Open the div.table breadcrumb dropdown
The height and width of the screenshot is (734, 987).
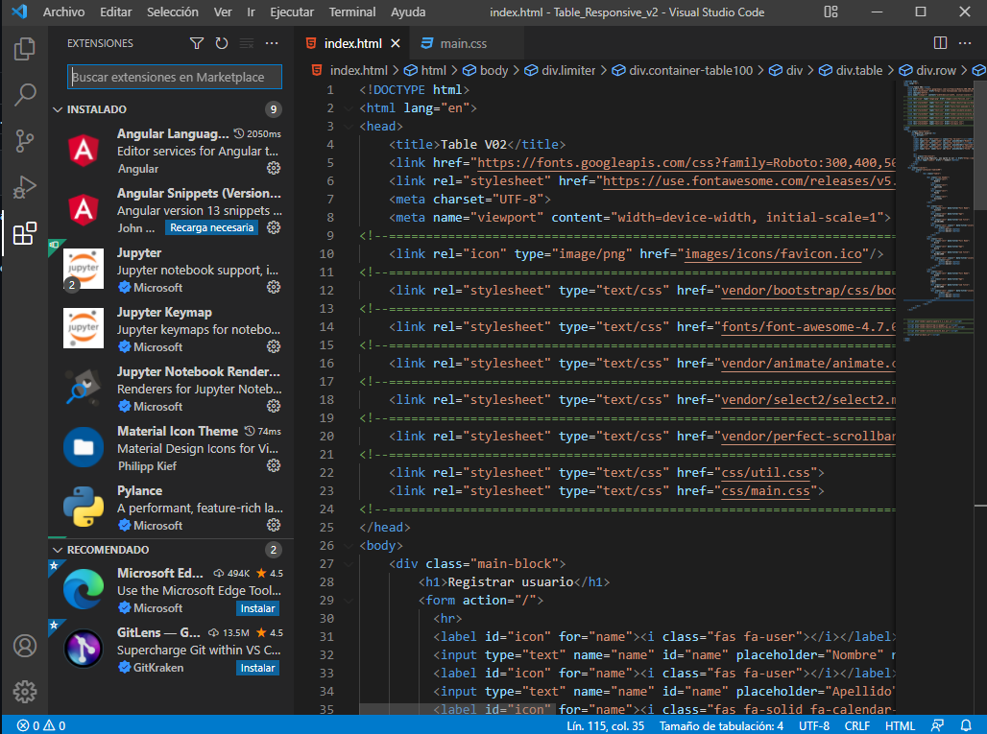point(851,70)
